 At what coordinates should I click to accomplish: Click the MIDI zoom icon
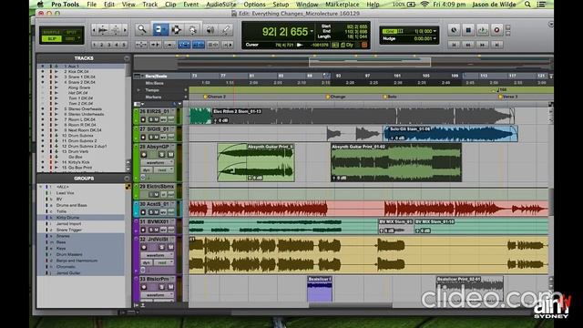pyautogui.click(x=116, y=30)
